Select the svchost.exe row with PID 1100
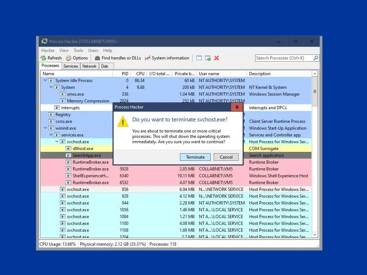 pyautogui.click(x=176, y=223)
